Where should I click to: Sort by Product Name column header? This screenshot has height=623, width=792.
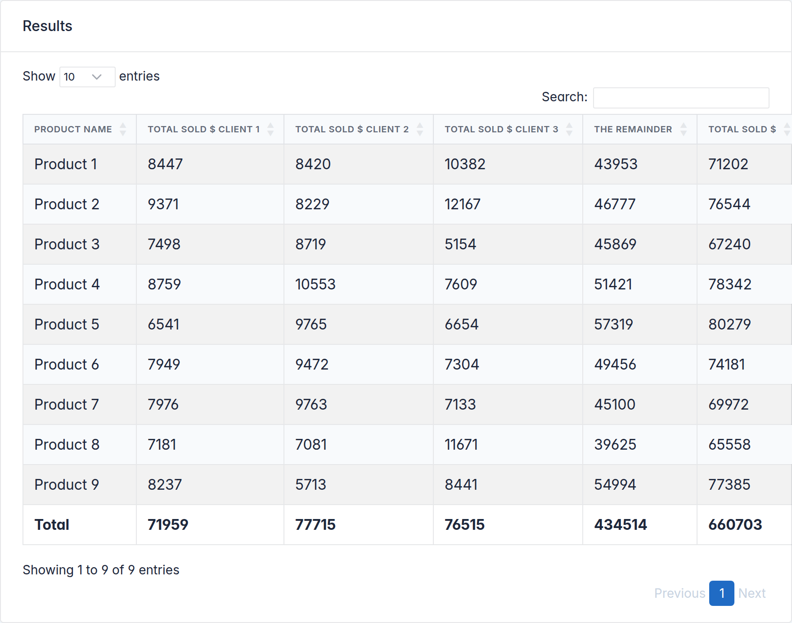point(80,129)
